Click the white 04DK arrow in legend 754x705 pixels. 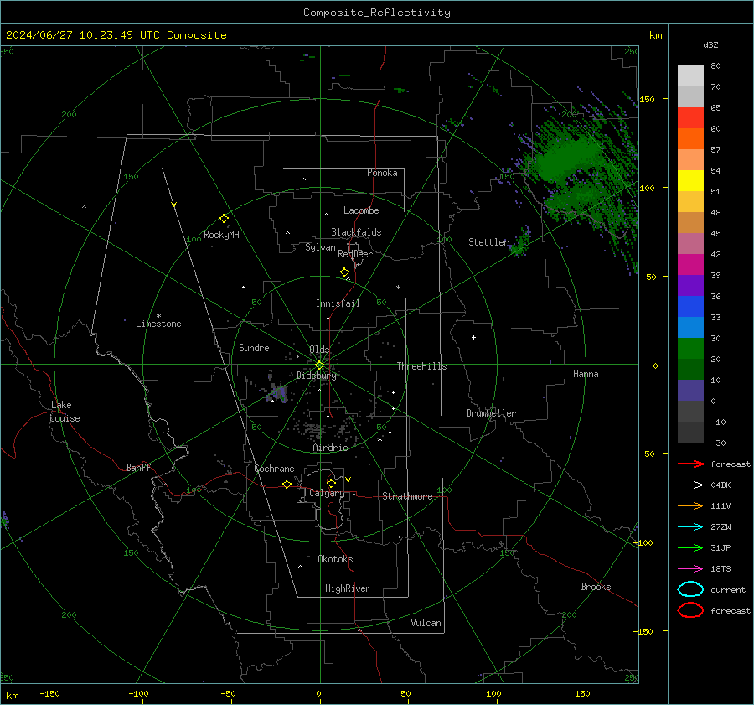click(690, 485)
